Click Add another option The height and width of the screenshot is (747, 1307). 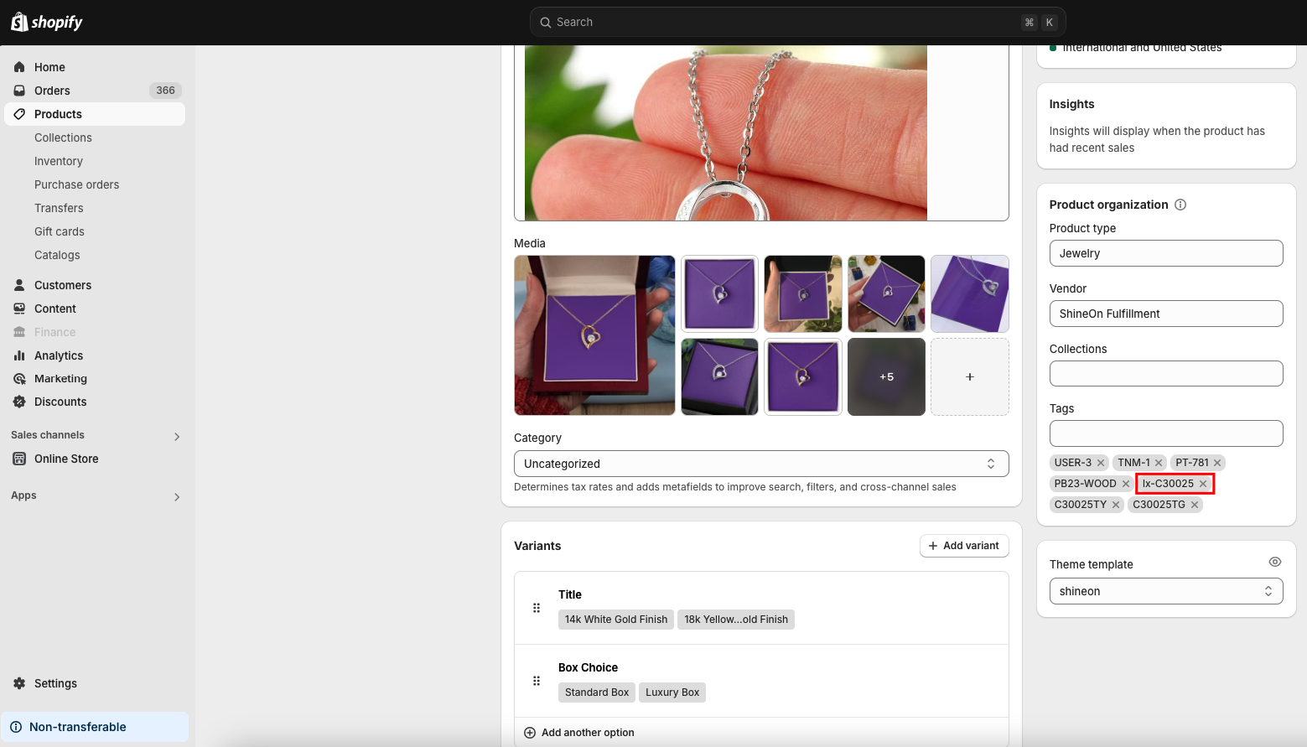[588, 733]
